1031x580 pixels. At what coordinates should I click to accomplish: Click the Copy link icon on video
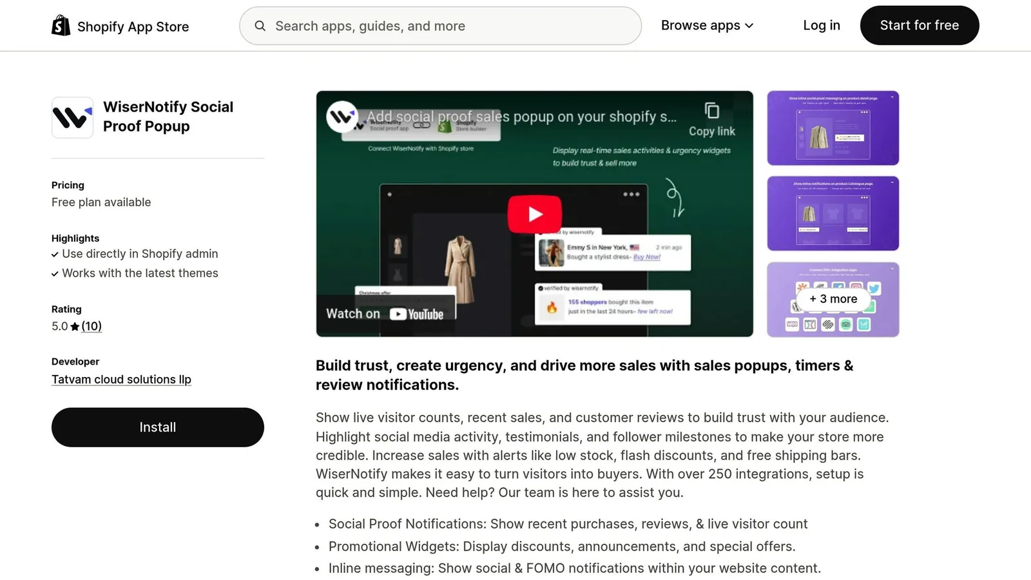pos(711,111)
